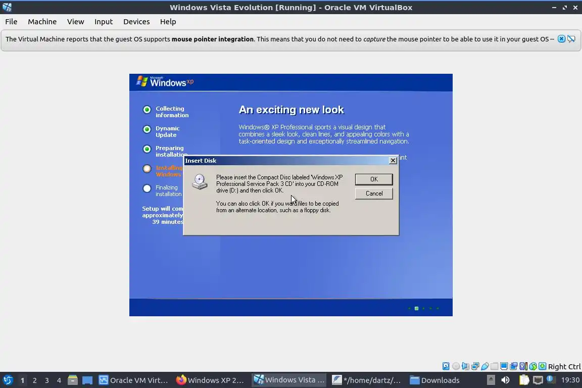Click the USB devices status icon
This screenshot has width=582, height=388.
coord(485,366)
